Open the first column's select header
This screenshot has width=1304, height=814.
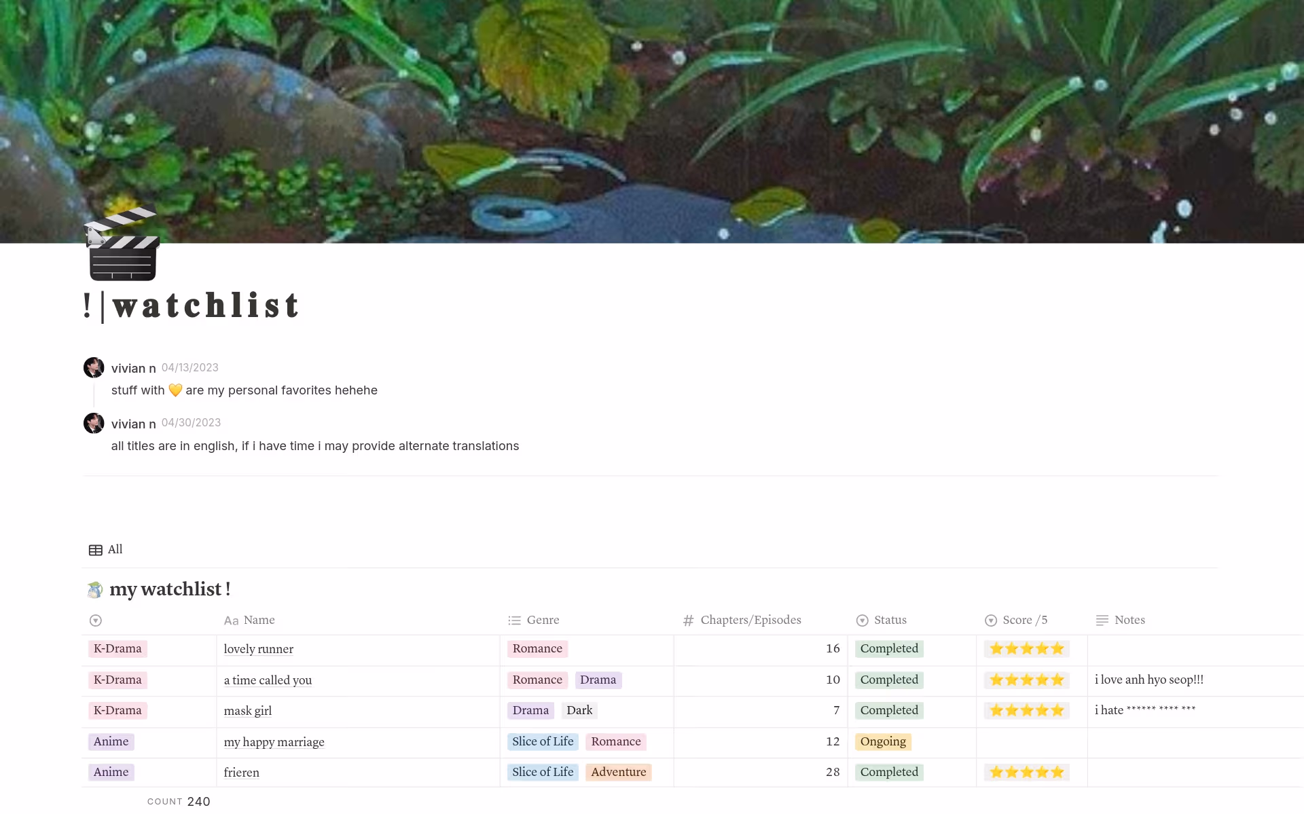click(x=96, y=621)
